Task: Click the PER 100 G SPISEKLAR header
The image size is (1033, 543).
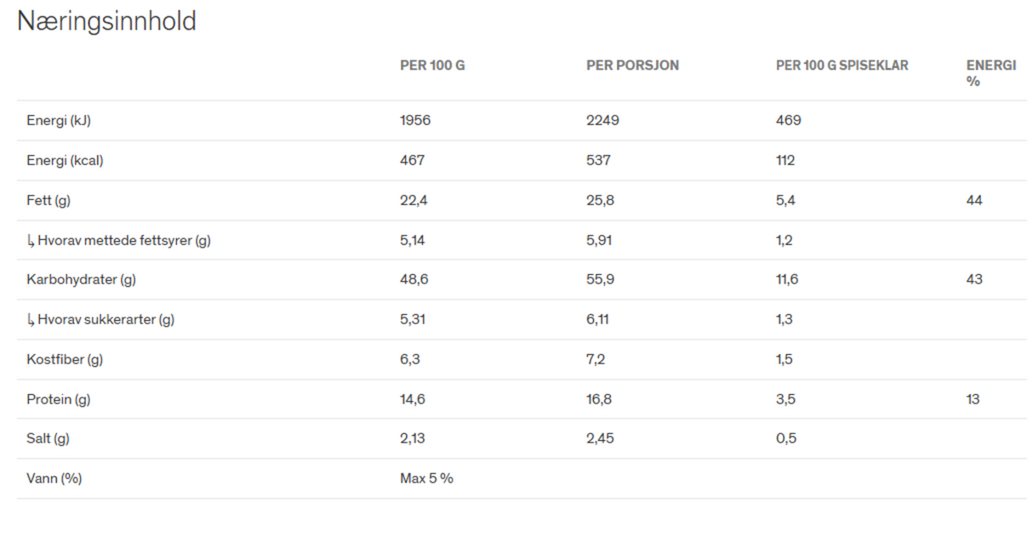Action: tap(842, 66)
